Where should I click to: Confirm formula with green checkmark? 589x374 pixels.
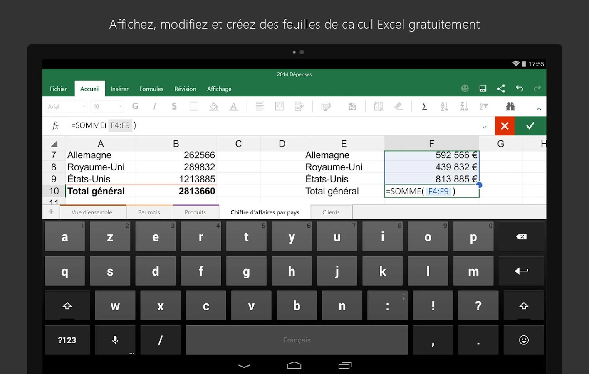[x=530, y=126]
